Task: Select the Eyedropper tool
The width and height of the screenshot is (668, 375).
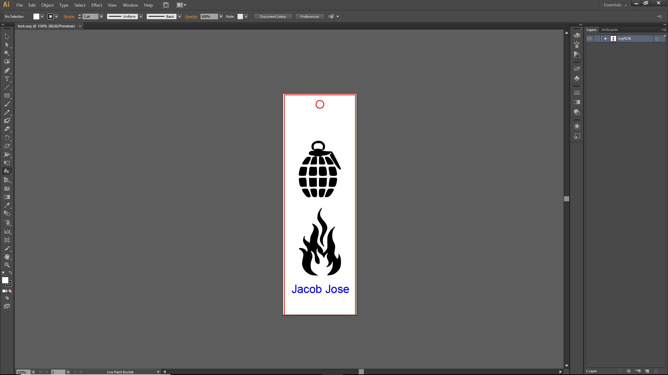Action: coord(7,205)
